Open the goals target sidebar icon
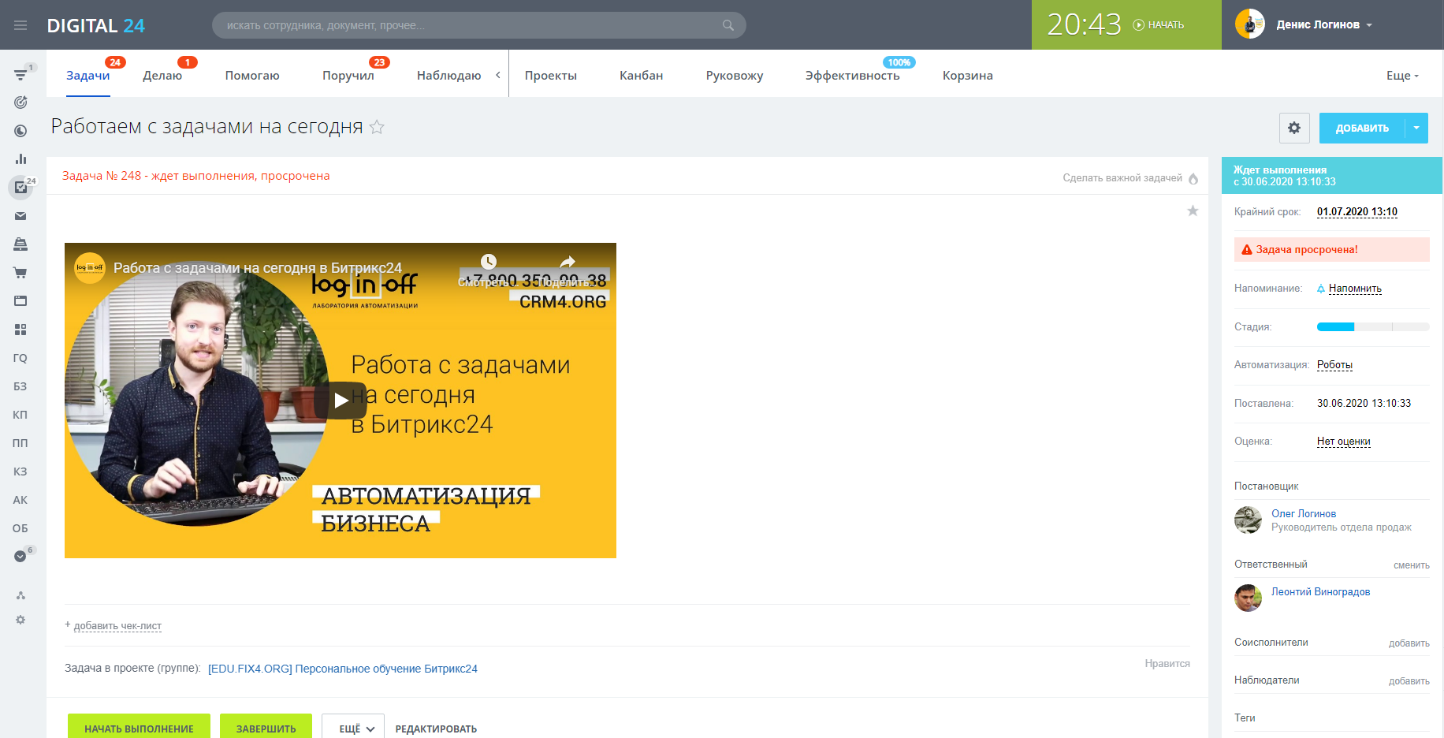This screenshot has height=738, width=1444. coord(20,102)
